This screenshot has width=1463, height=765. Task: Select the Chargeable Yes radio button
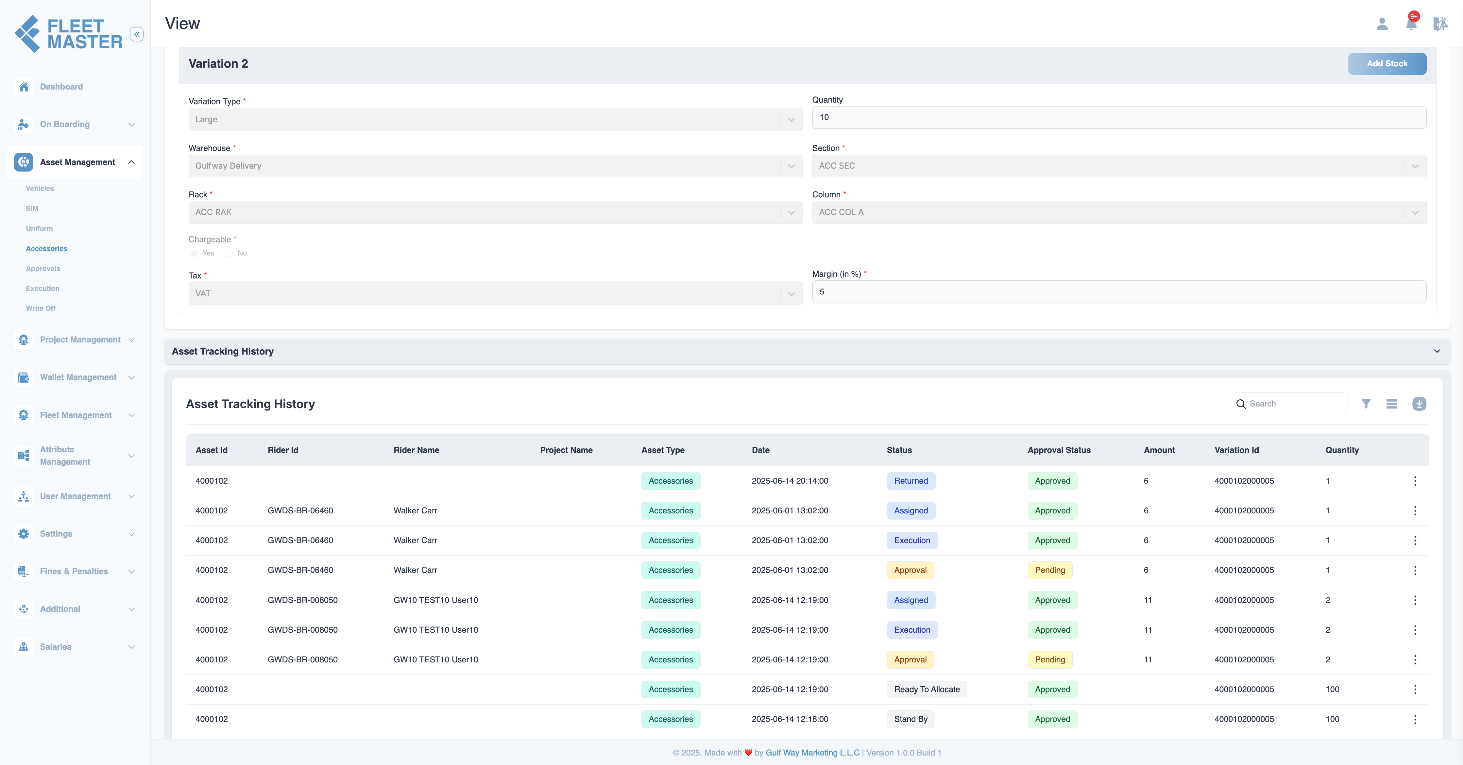pyautogui.click(x=194, y=253)
